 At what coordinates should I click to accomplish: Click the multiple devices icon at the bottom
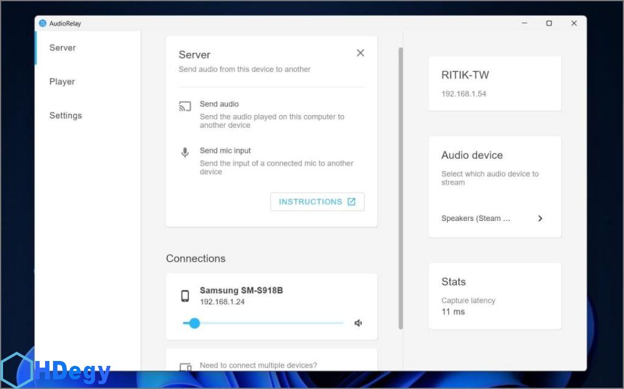[x=185, y=366]
